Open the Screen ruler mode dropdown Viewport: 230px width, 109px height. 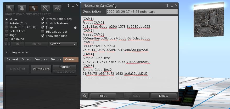[x=63, y=44]
